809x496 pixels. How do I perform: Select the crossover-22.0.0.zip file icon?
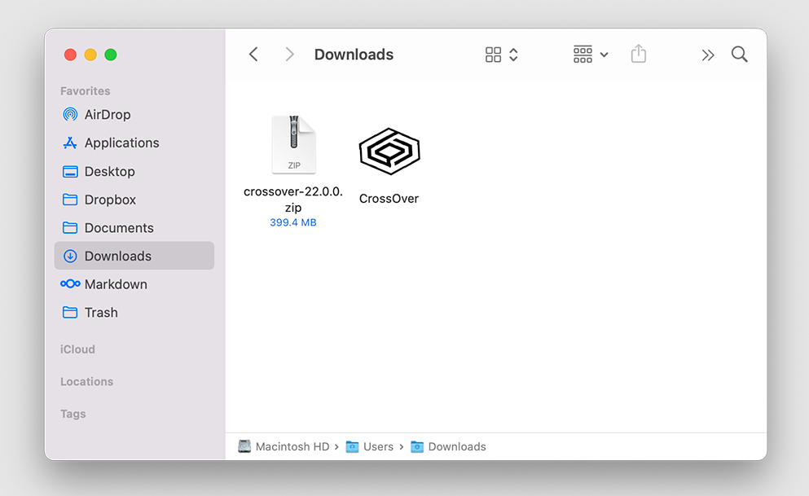(293, 145)
